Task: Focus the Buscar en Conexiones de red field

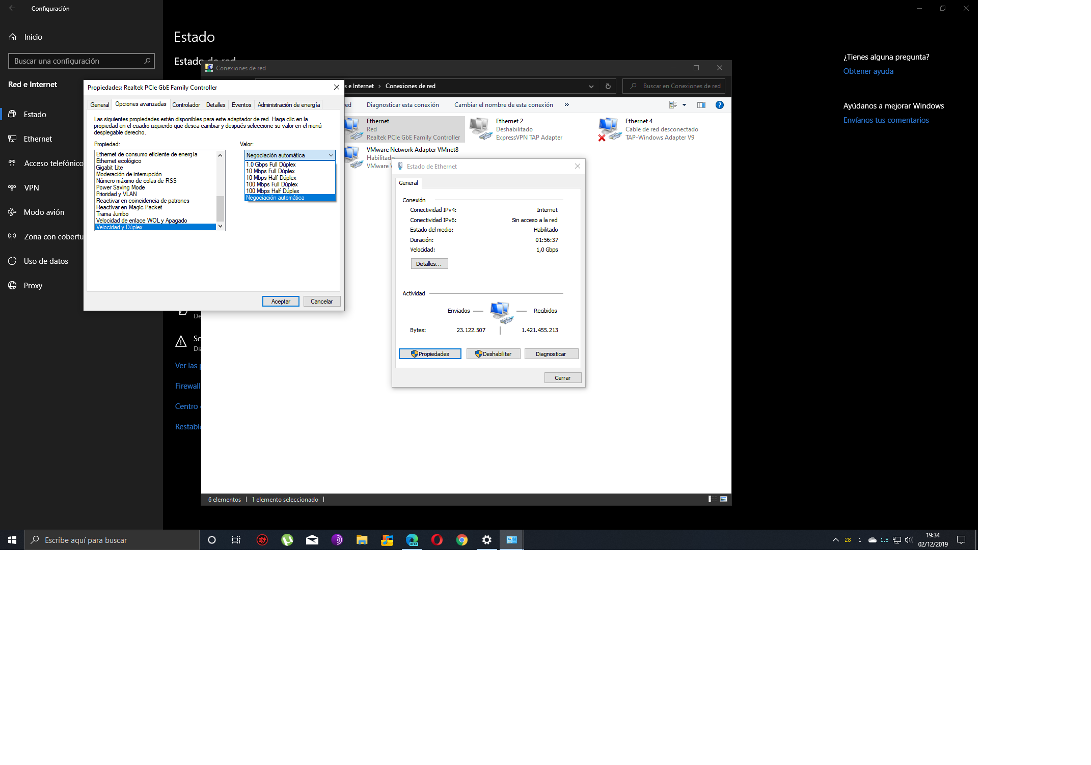Action: pos(674,86)
